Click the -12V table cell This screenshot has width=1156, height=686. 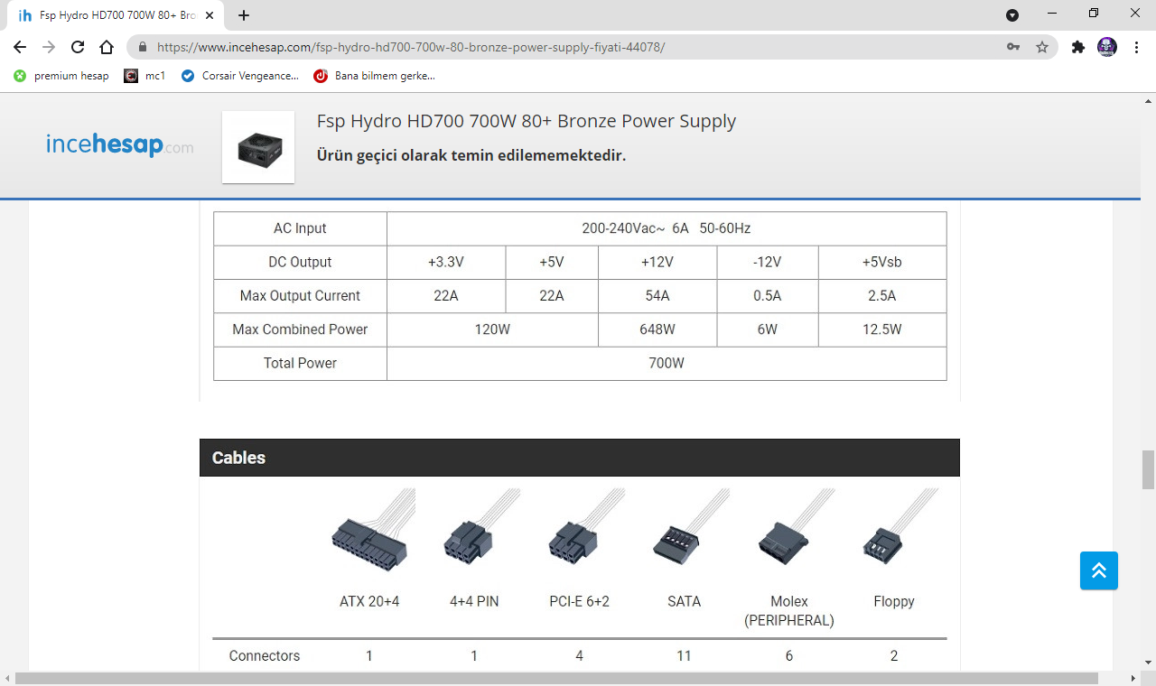tap(768, 262)
